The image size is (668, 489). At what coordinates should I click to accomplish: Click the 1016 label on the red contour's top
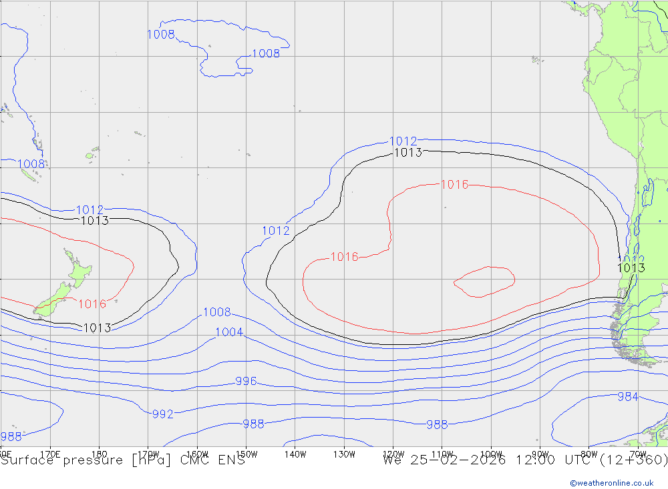[x=454, y=184]
